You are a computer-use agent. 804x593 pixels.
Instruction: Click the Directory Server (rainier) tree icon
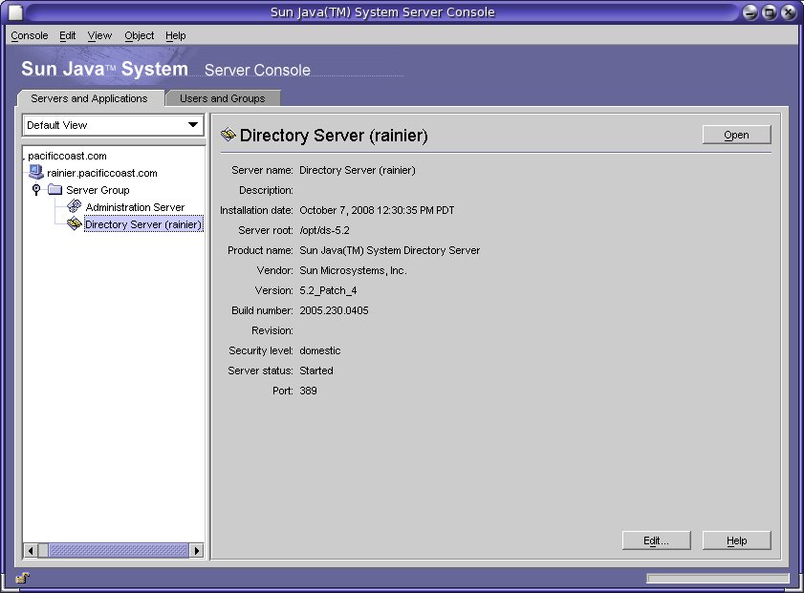[75, 223]
